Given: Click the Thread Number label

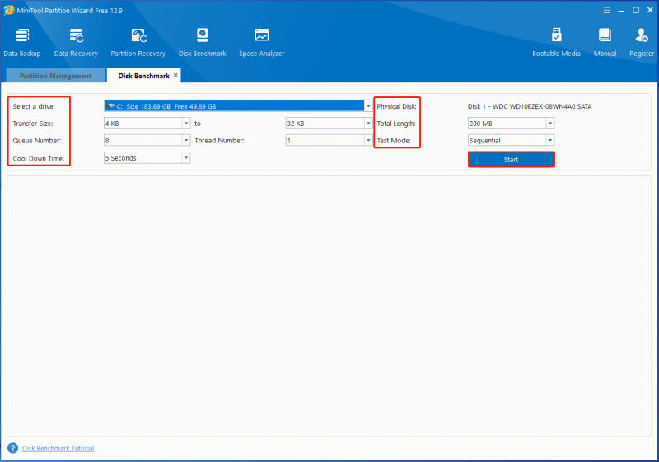Looking at the screenshot, I should pos(219,140).
